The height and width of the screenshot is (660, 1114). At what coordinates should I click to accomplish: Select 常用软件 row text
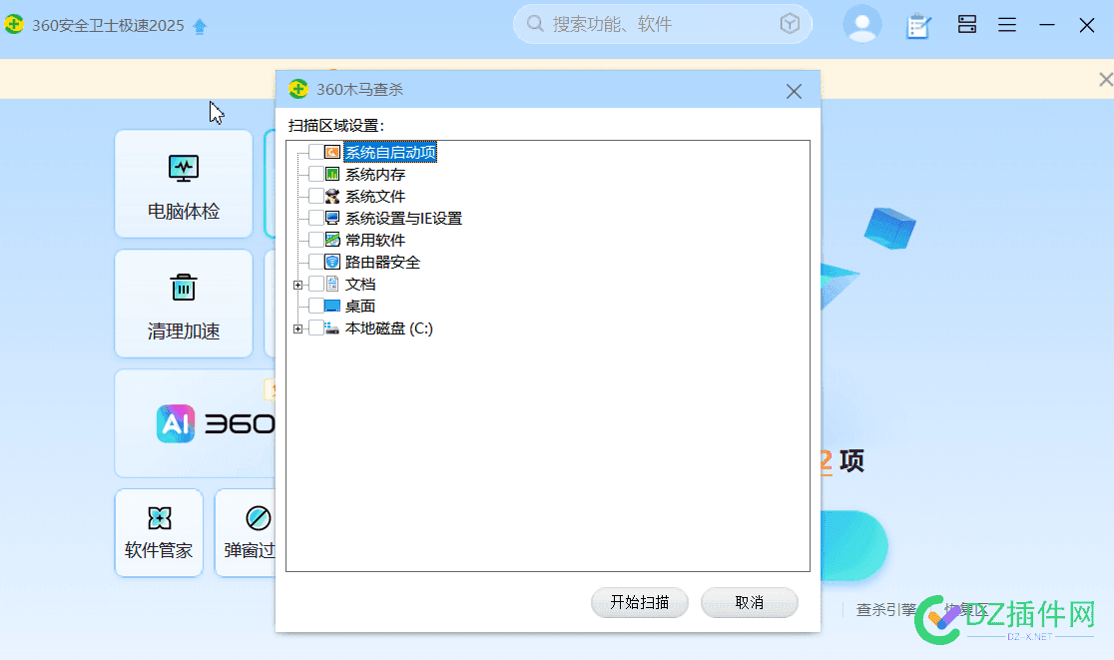[375, 240]
